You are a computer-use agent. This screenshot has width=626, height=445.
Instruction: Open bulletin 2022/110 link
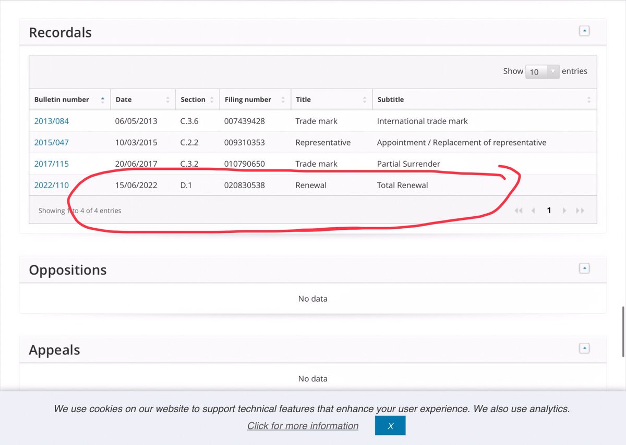pos(51,185)
